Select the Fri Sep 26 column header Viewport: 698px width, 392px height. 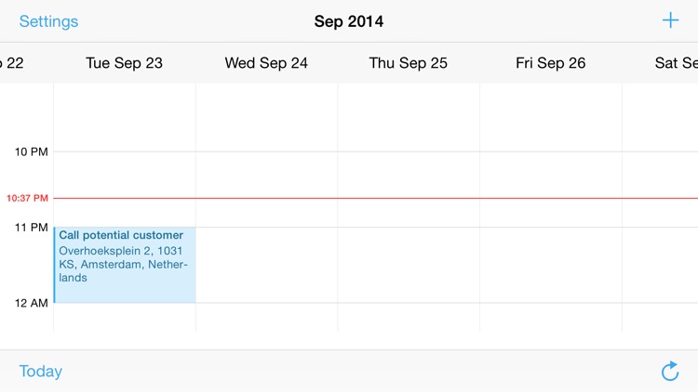point(550,63)
